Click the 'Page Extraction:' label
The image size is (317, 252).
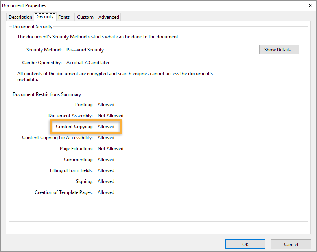point(76,149)
